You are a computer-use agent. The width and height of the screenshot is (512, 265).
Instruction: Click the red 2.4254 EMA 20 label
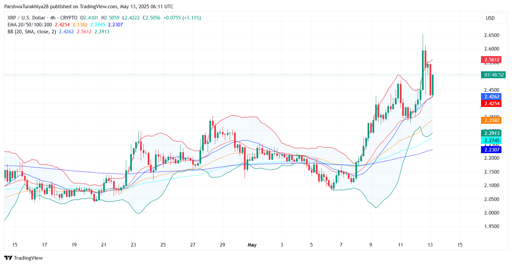tap(491, 103)
